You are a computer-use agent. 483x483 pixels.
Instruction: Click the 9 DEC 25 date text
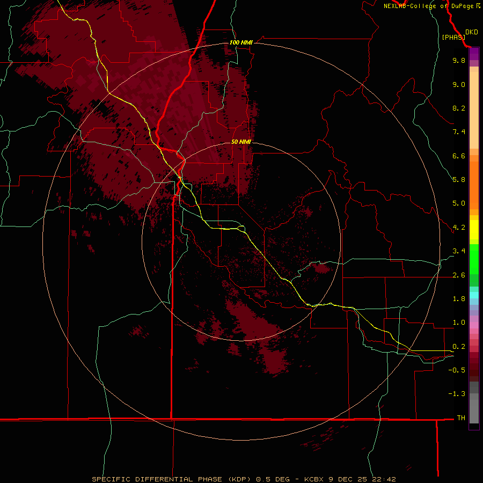(x=347, y=479)
